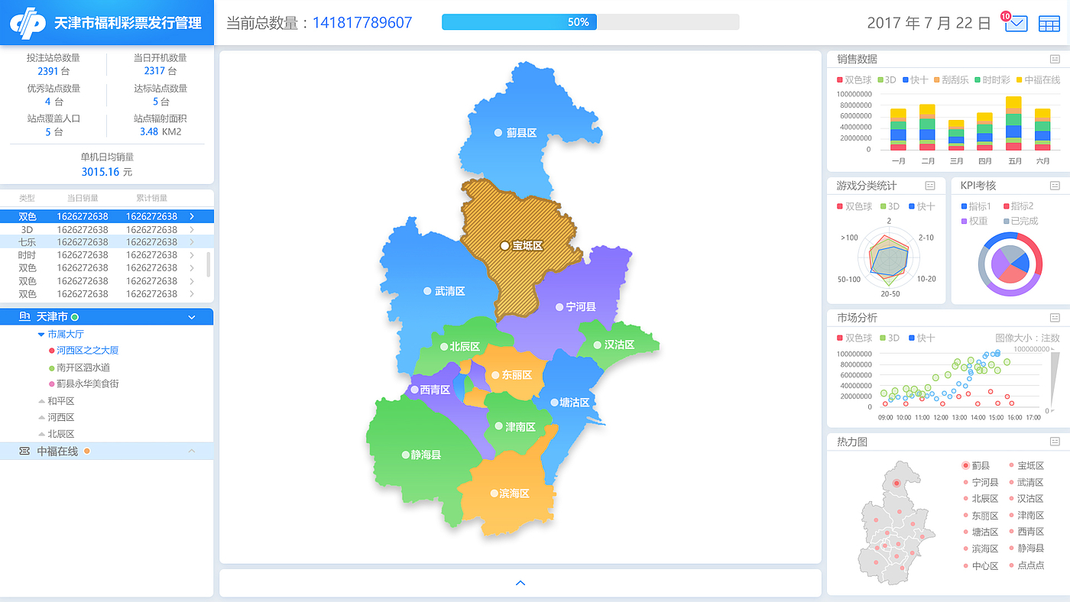
Task: Toggle the 指标2 legend in KPI考核
Action: point(1018,206)
